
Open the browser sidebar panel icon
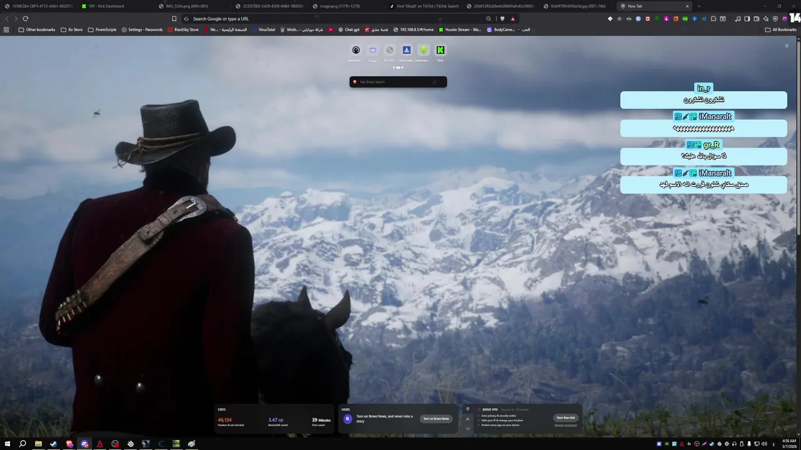point(747,19)
